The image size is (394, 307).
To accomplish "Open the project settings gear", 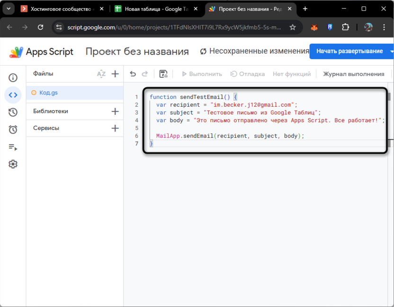I will click(13, 164).
